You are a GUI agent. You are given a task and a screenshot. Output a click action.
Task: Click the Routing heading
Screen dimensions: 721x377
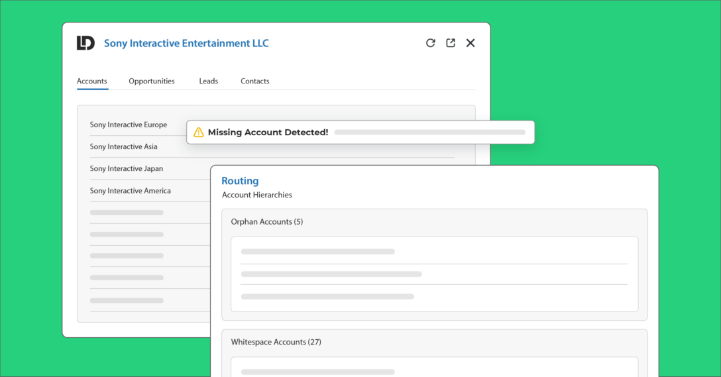(240, 181)
